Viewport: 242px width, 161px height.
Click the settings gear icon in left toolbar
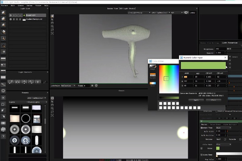pos(3,91)
